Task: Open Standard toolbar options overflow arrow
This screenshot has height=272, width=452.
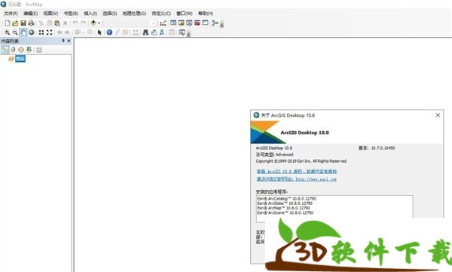Action: pos(221,25)
